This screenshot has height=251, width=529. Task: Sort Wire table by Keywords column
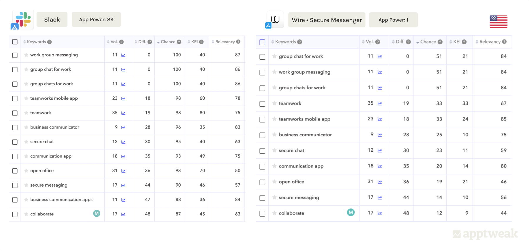pos(285,42)
